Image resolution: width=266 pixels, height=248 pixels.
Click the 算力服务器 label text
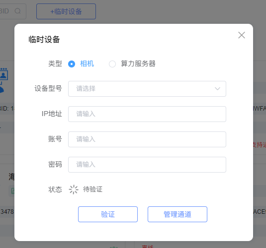[138, 64]
